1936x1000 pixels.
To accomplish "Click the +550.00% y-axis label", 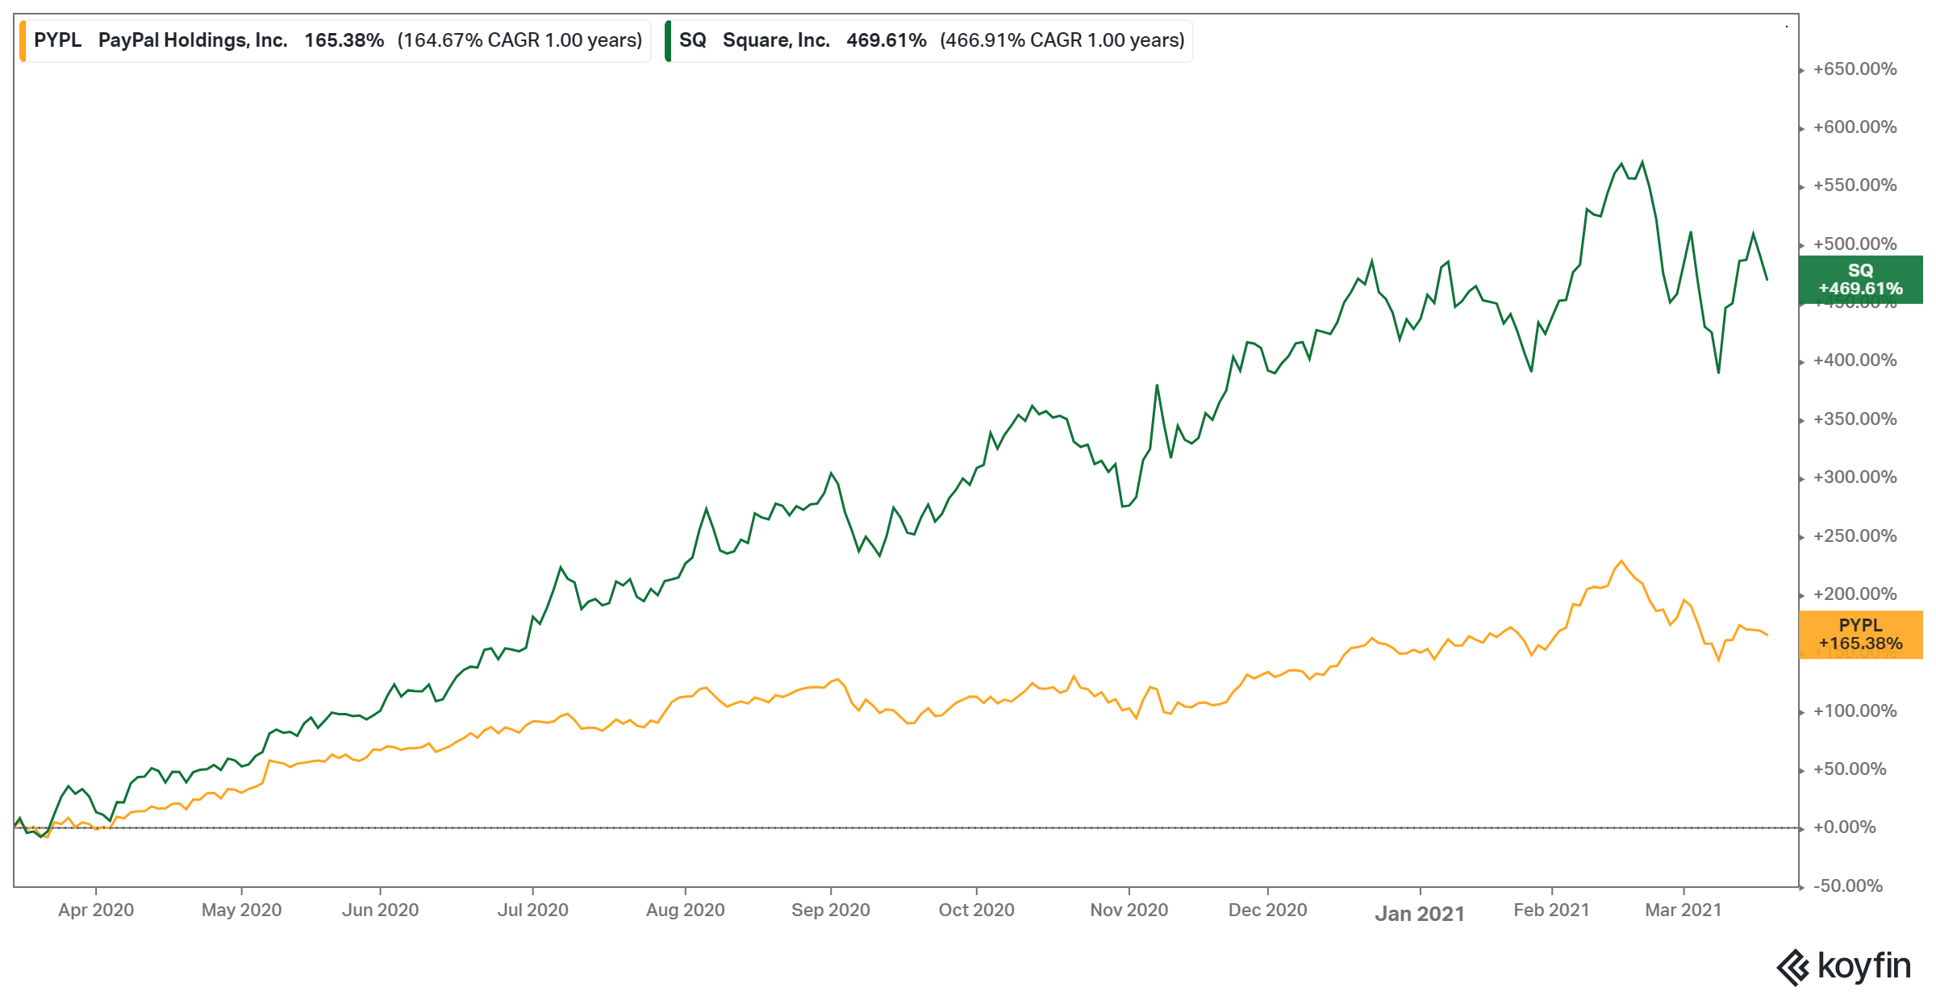I will tap(1855, 185).
